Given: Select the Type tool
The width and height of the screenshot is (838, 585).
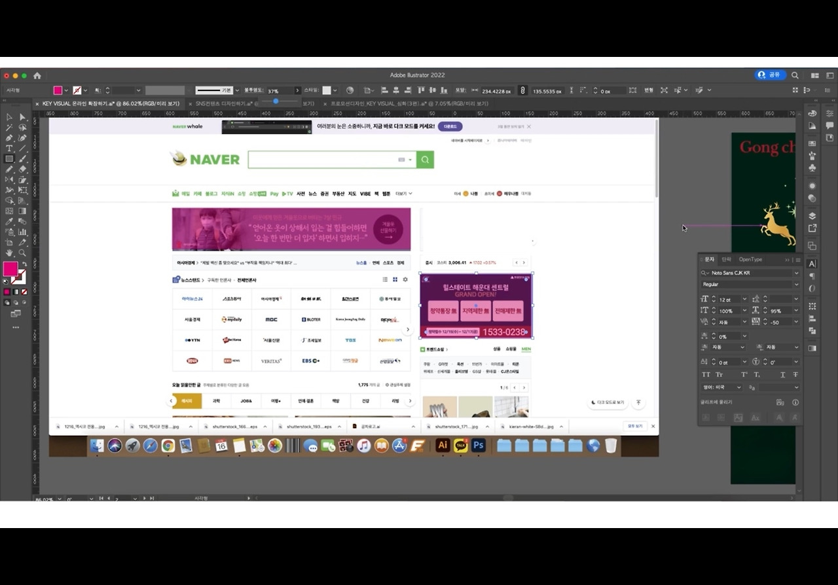Looking at the screenshot, I should 9,149.
